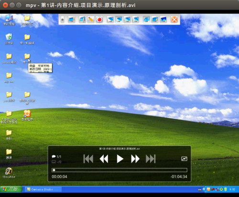Click the screen icon right after record button
239x197 pixels.
pyautogui.click(x=110, y=20)
